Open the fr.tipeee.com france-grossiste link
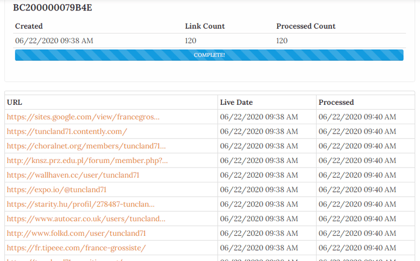 76,248
